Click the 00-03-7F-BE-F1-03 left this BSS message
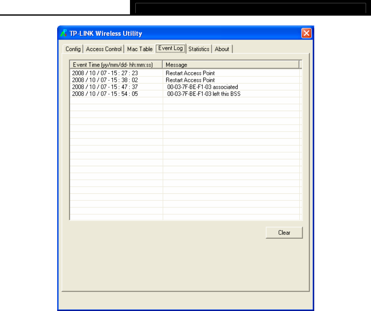The height and width of the screenshot is (311, 371). point(204,94)
